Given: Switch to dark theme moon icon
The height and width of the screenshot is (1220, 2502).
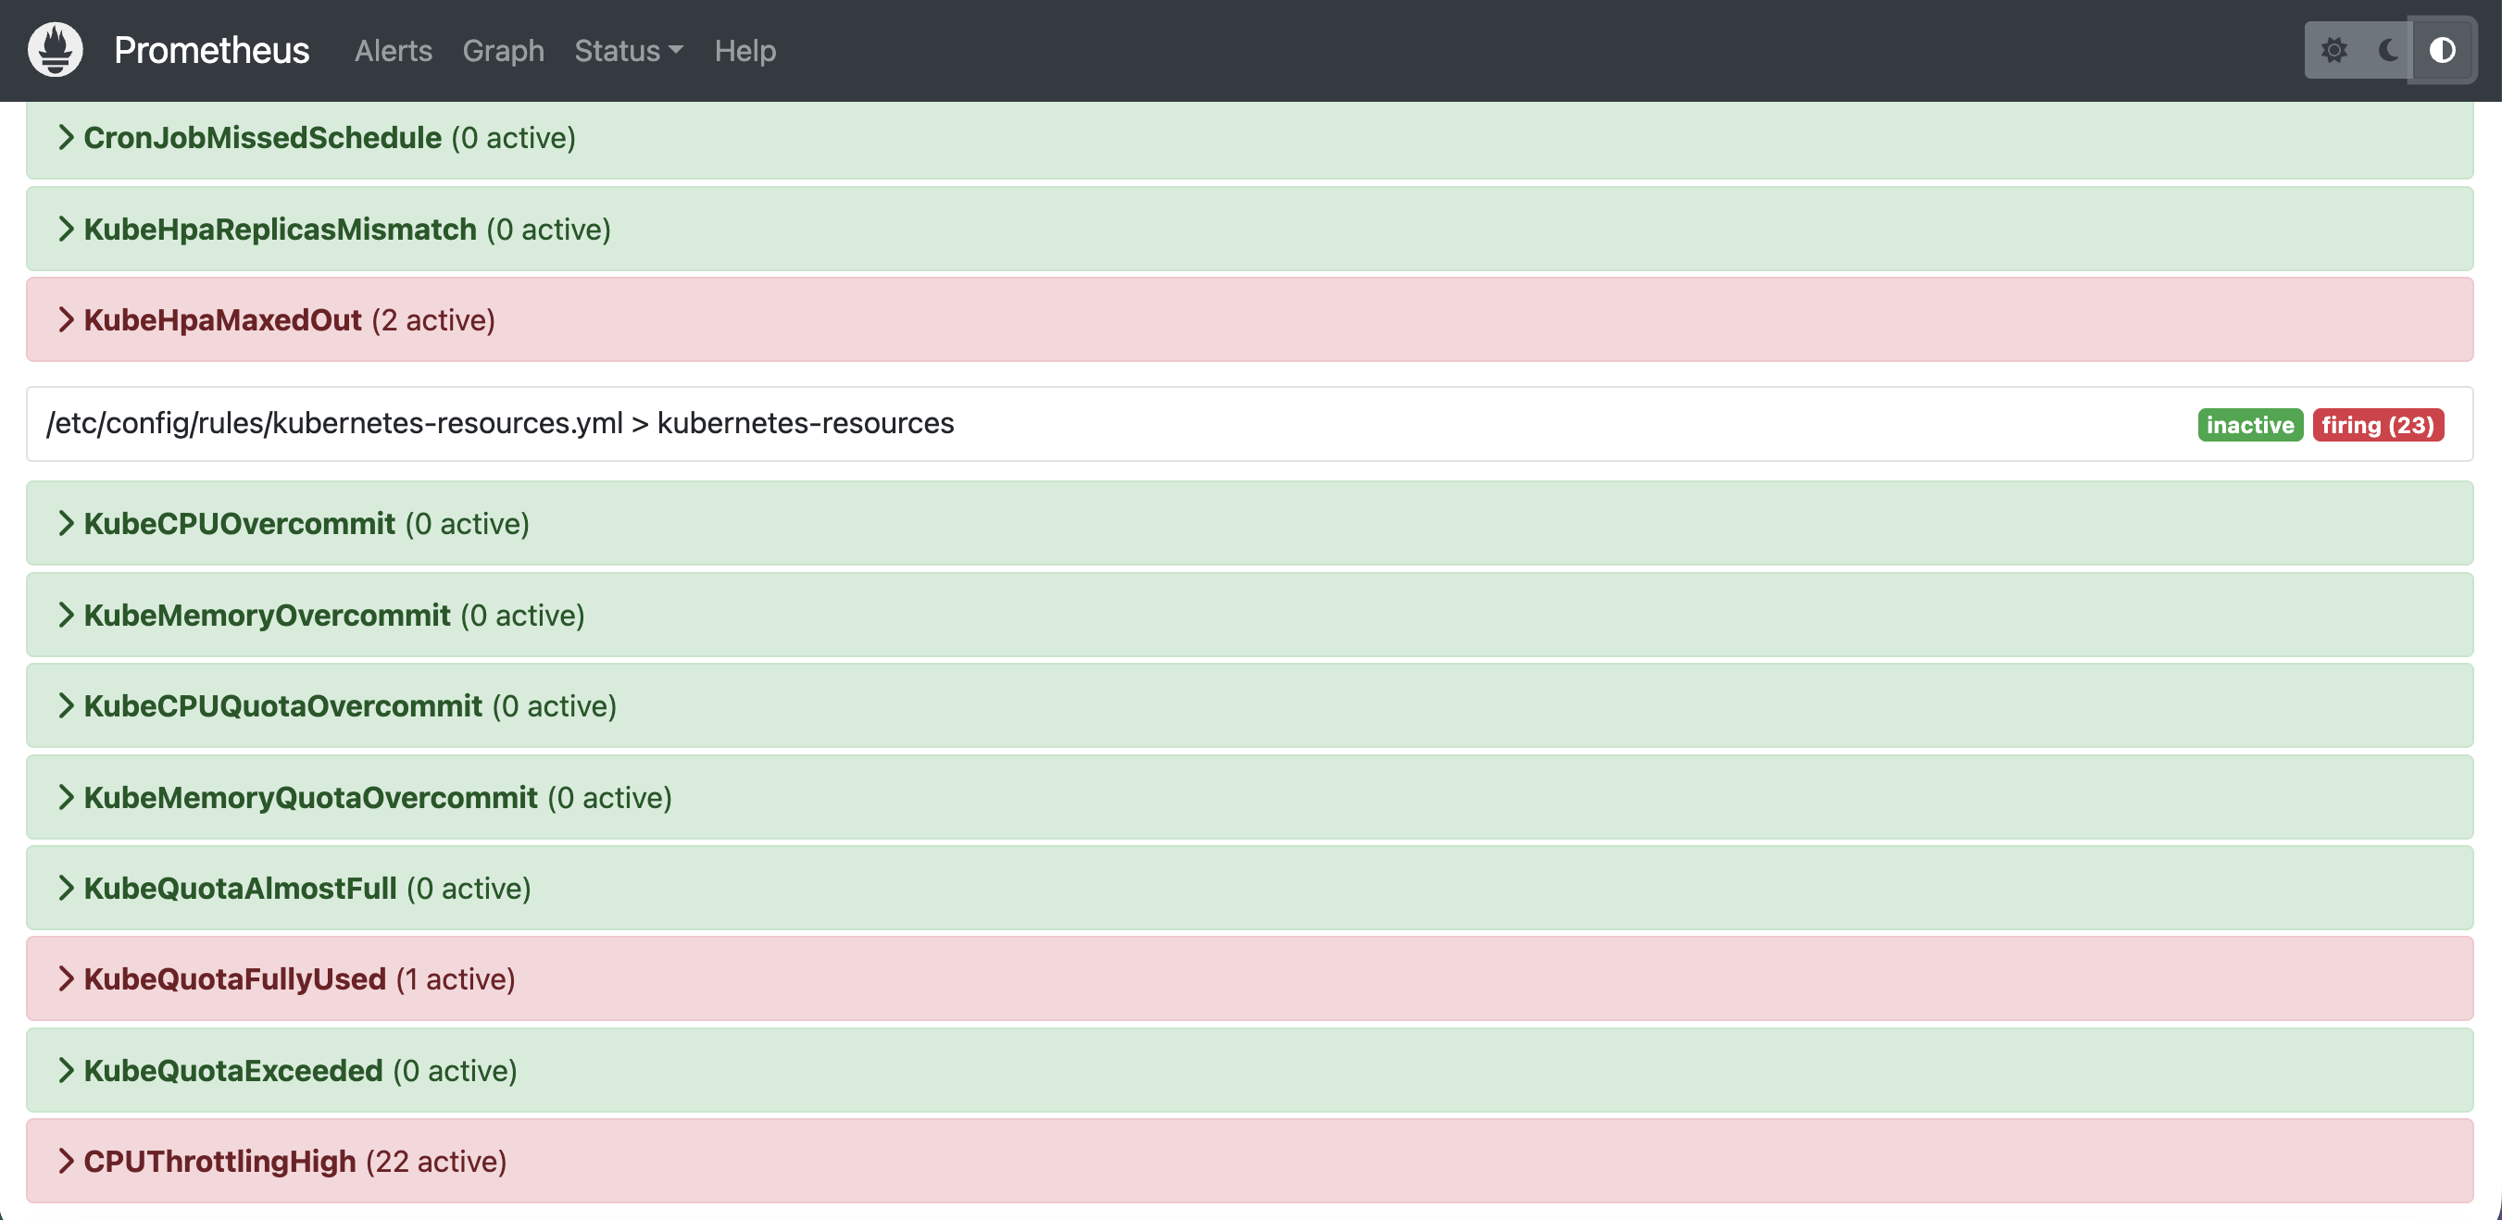Looking at the screenshot, I should click(2388, 51).
